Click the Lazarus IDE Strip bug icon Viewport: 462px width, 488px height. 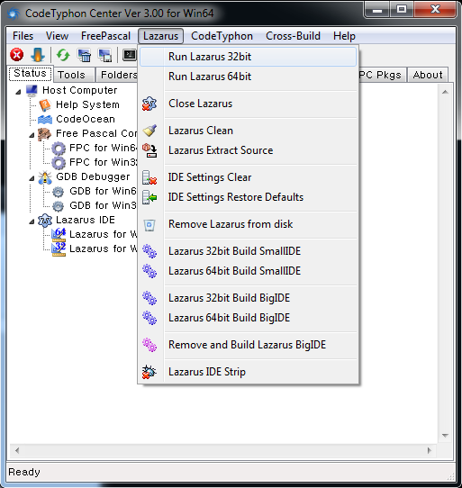tap(149, 372)
